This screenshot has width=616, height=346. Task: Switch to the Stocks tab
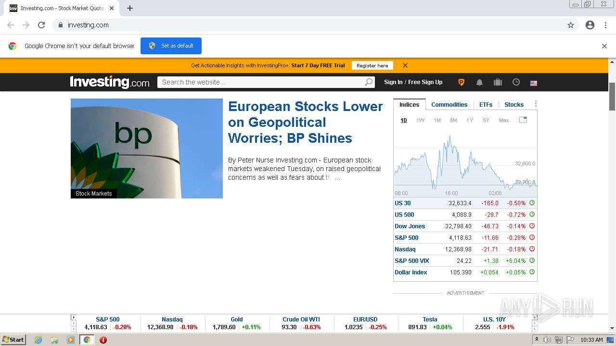point(514,105)
